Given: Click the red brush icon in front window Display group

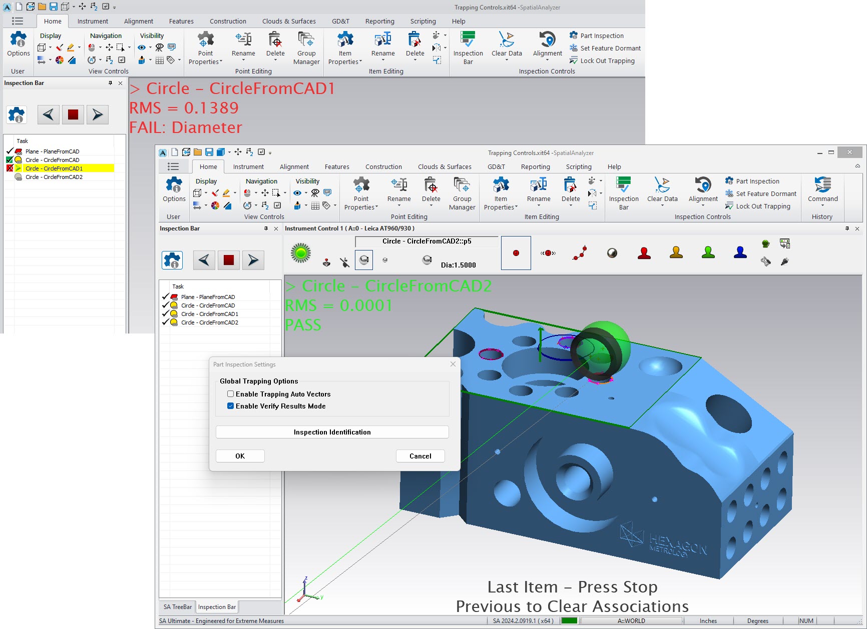Looking at the screenshot, I should pyautogui.click(x=215, y=193).
